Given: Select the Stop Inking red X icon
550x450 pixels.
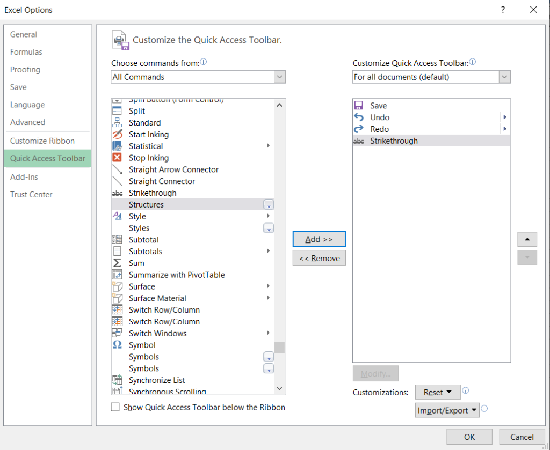Looking at the screenshot, I should click(117, 158).
